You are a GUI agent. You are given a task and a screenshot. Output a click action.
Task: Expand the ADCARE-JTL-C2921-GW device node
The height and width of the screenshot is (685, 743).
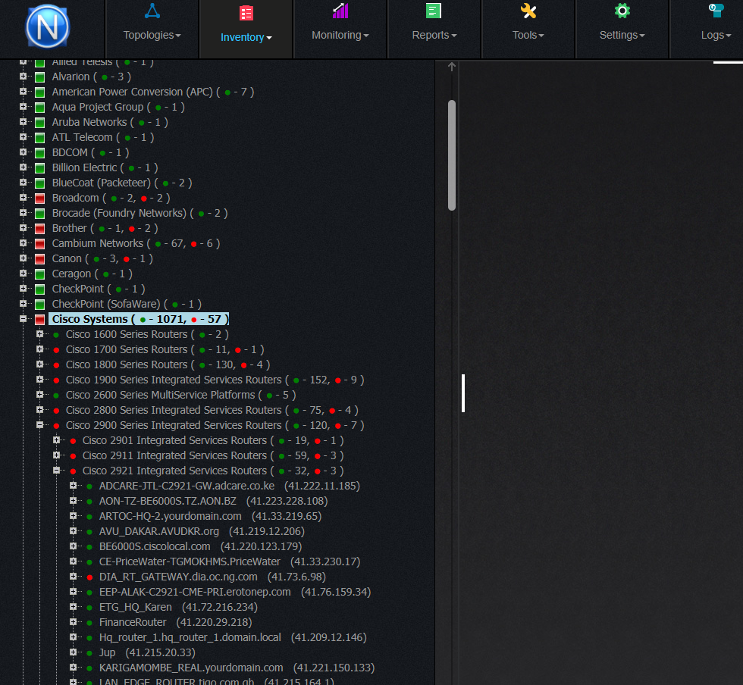point(73,485)
